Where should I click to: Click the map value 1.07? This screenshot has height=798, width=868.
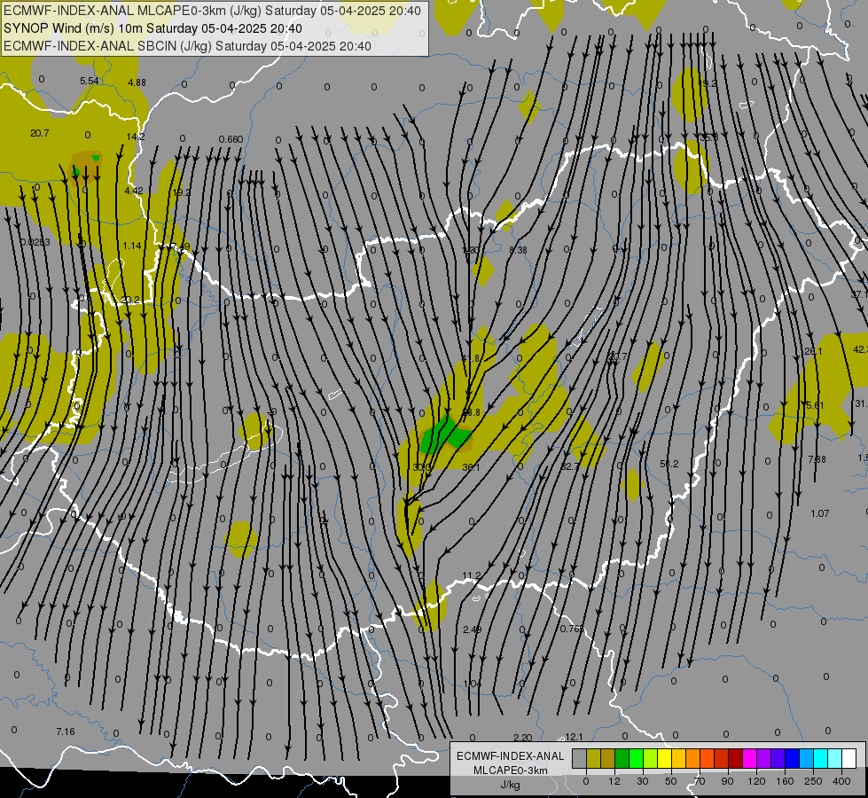click(820, 513)
